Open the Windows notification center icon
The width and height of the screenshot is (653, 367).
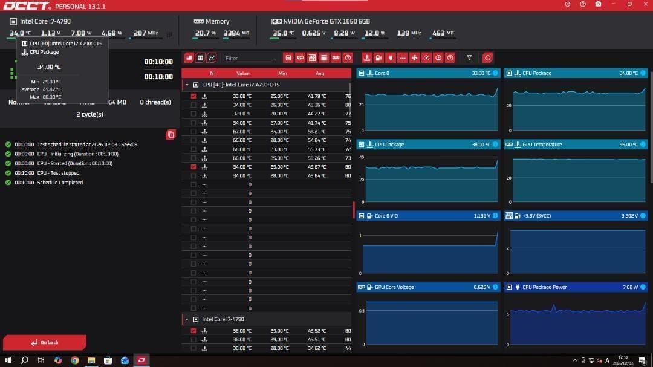(642, 360)
